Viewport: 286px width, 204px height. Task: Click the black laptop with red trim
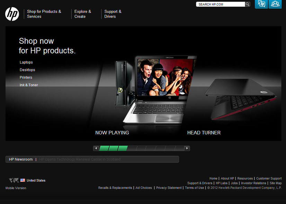(x=241, y=99)
